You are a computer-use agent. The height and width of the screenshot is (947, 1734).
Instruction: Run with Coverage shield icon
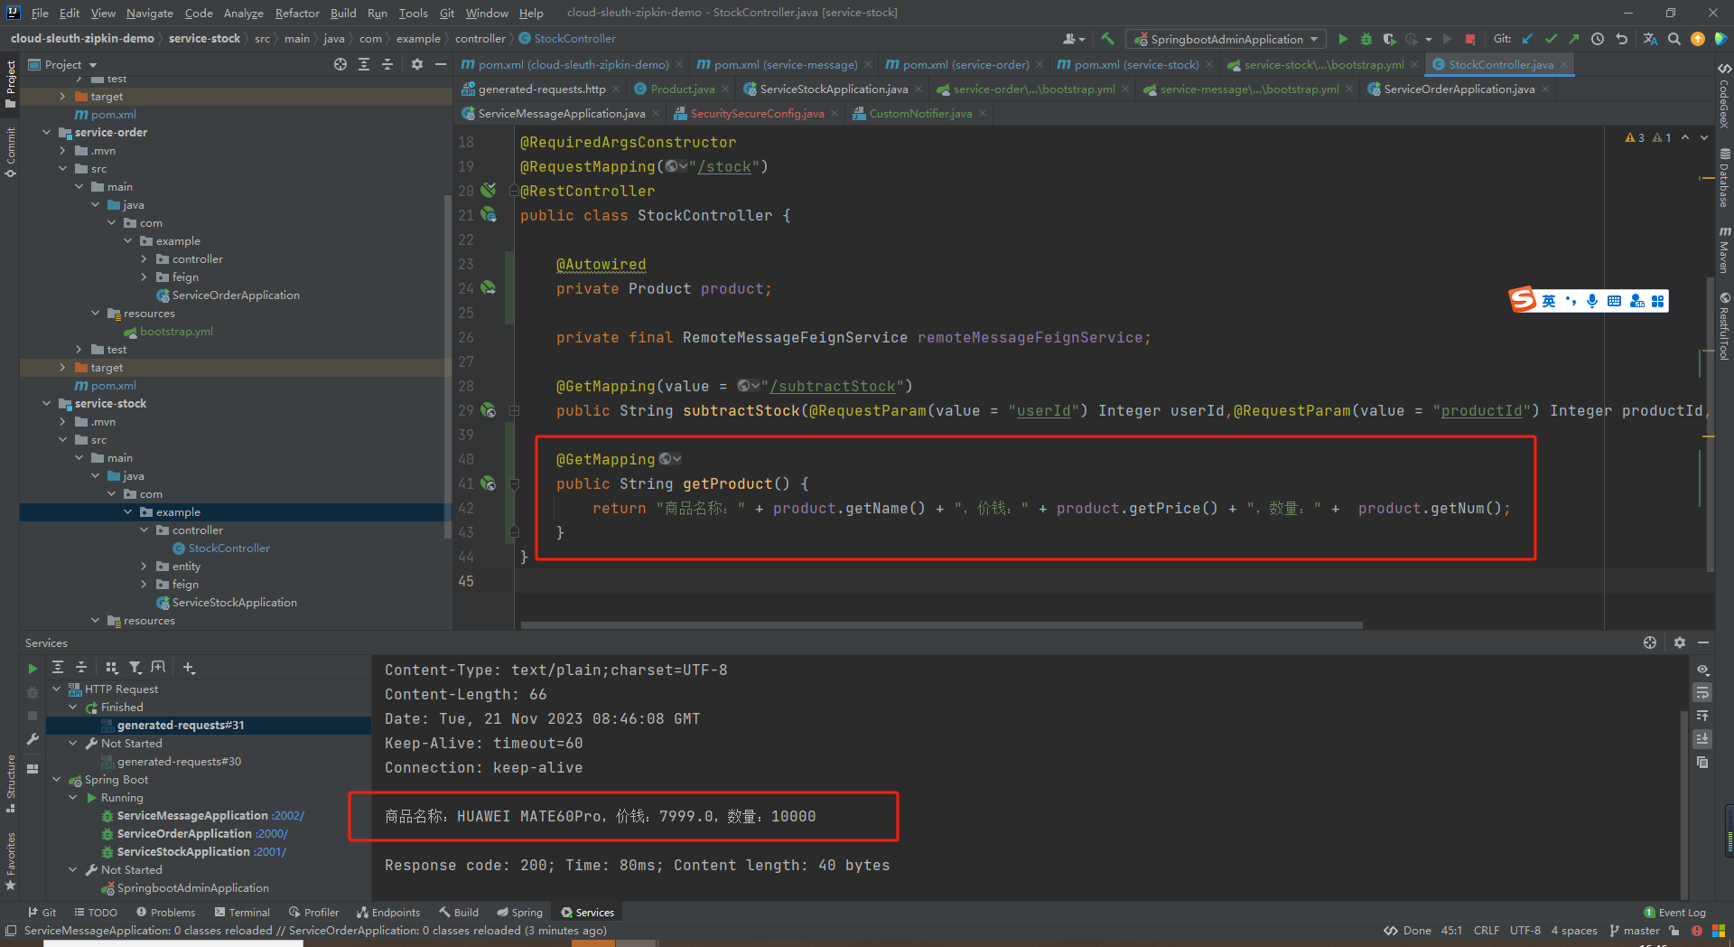click(1390, 39)
